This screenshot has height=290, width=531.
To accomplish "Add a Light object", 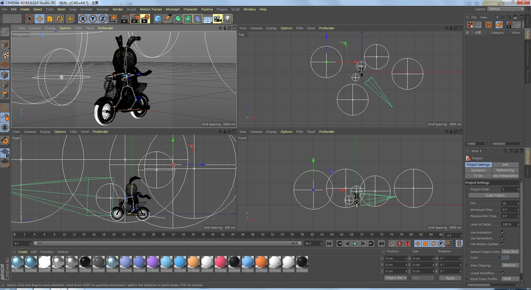I will [x=228, y=19].
